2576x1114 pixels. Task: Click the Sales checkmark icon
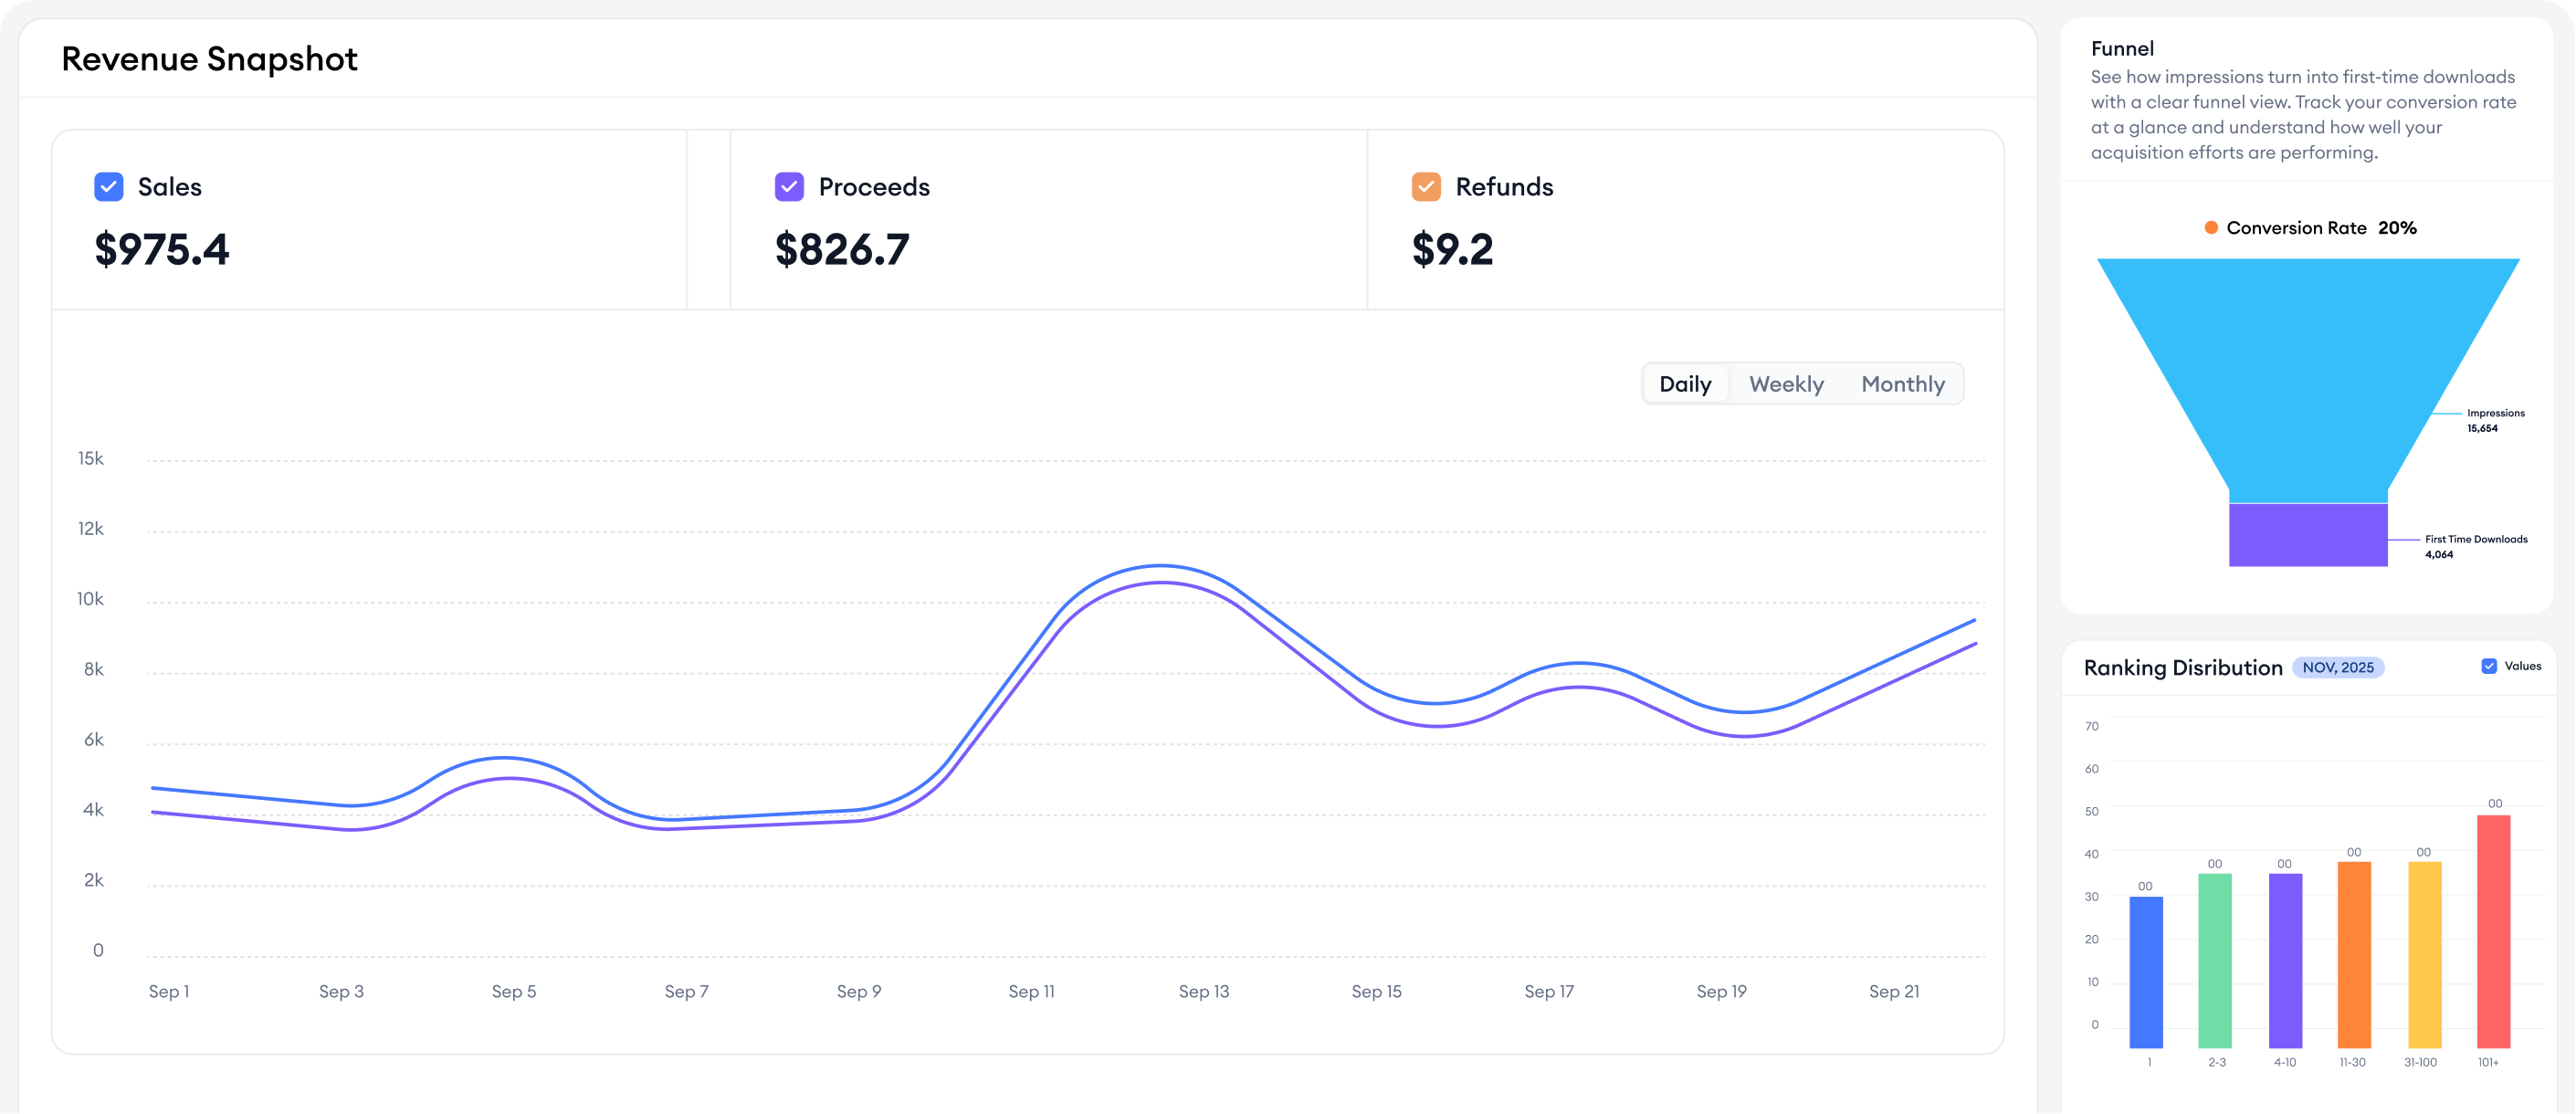[108, 186]
